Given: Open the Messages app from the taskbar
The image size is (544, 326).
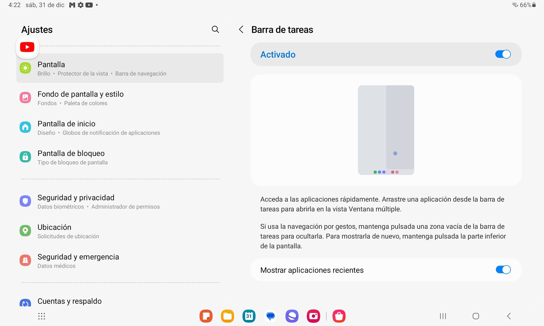Looking at the screenshot, I should (270, 316).
